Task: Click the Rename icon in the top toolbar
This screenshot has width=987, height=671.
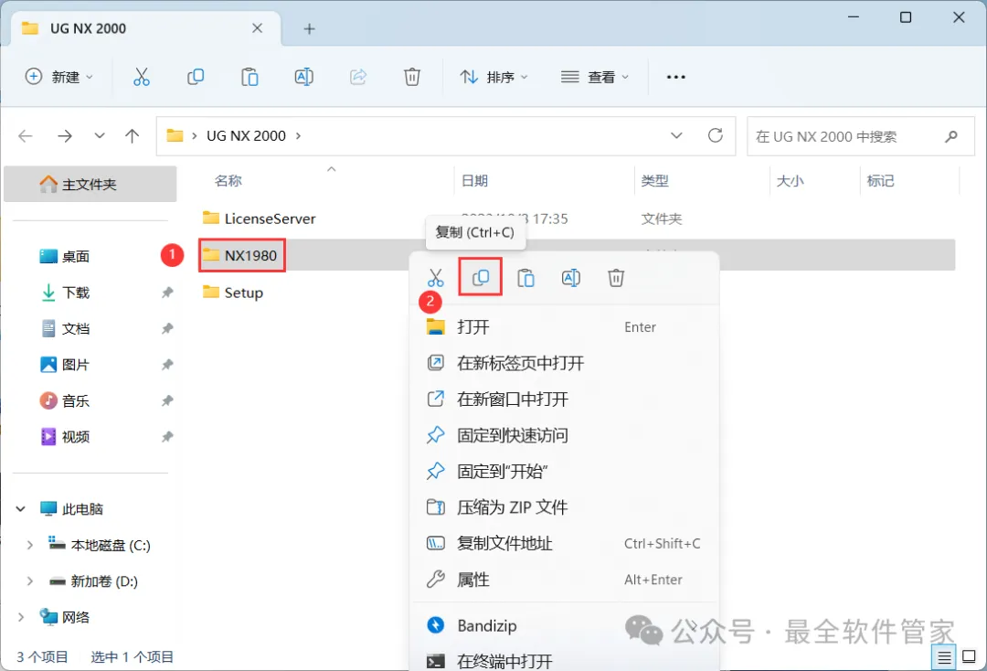Action: pos(304,77)
